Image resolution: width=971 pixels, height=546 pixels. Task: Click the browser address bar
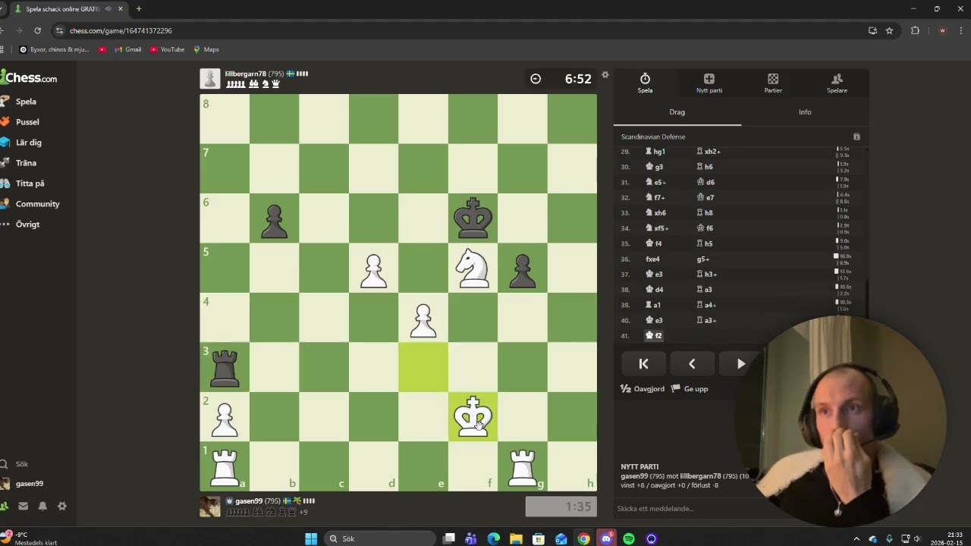coord(455,30)
